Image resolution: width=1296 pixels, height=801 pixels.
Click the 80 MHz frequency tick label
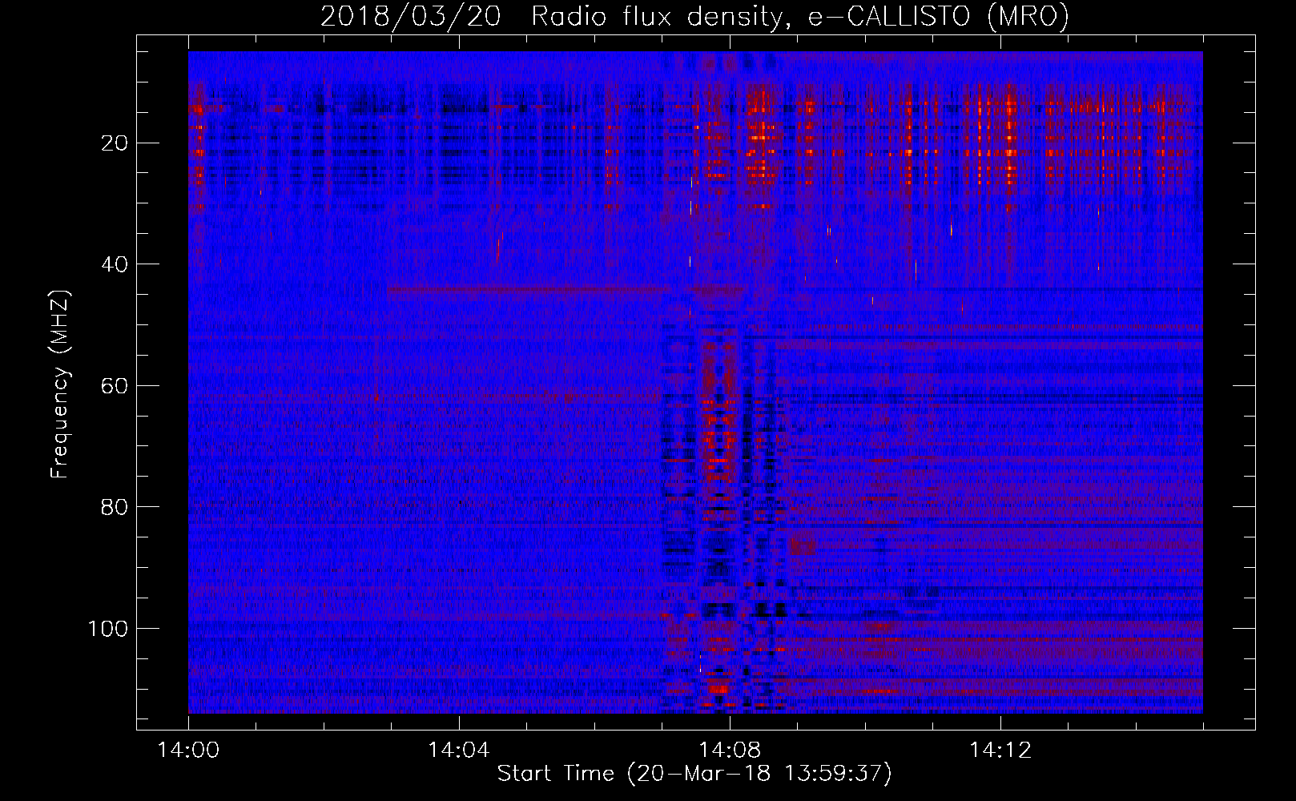115,507
